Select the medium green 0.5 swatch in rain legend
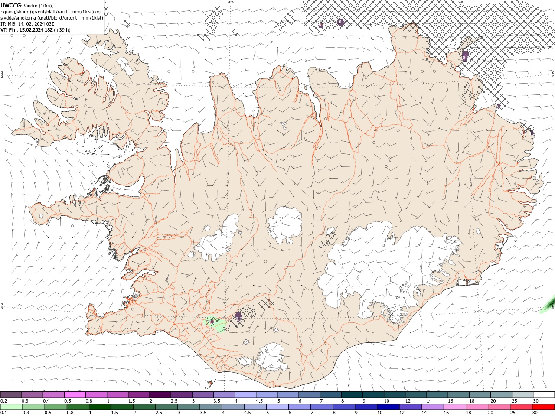The width and height of the screenshot is (555, 416). coord(55,407)
